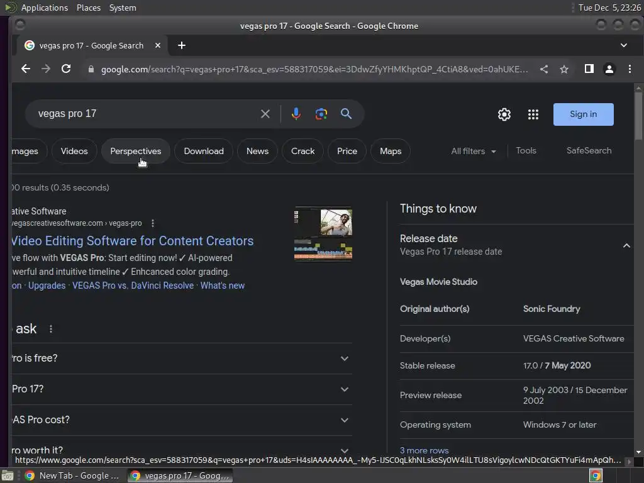Open the Video Editing Software for Content Creators result
Image resolution: width=644 pixels, height=483 pixels.
click(132, 241)
